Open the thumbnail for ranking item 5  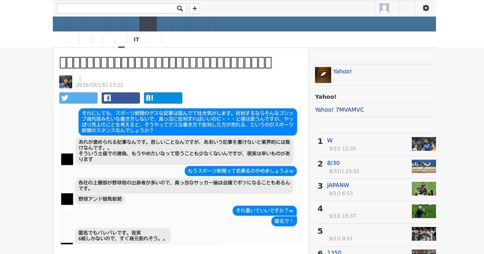(x=424, y=234)
